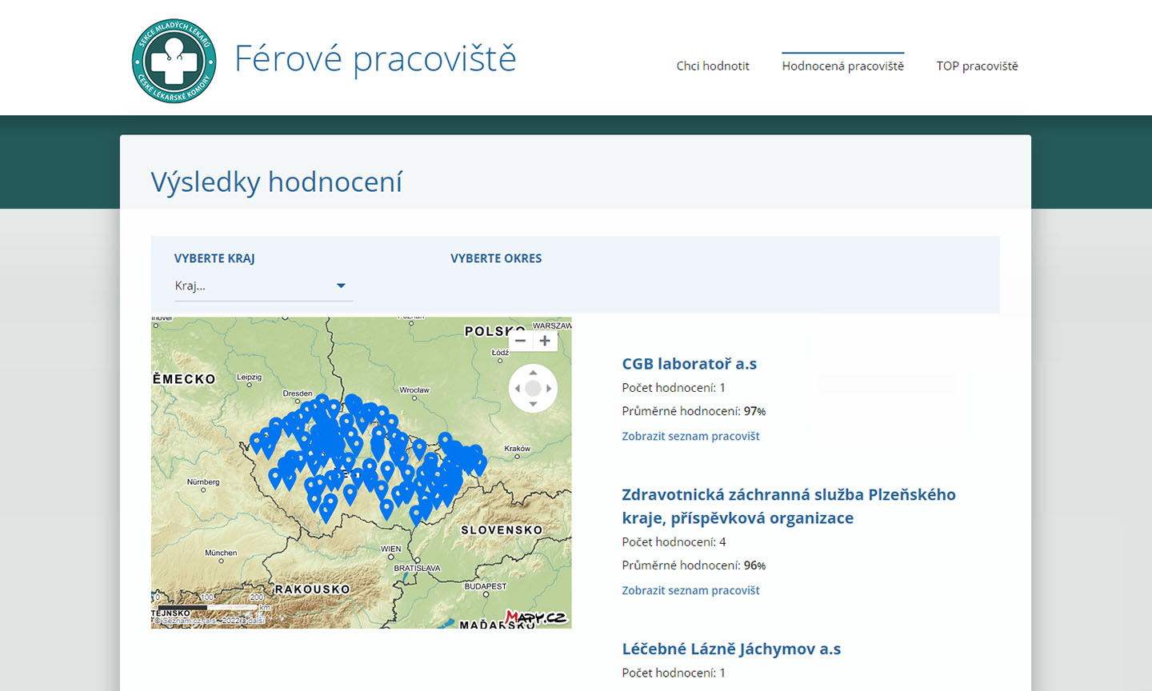This screenshot has width=1152, height=691.
Task: Zoom in the map with plus button
Action: [545, 341]
